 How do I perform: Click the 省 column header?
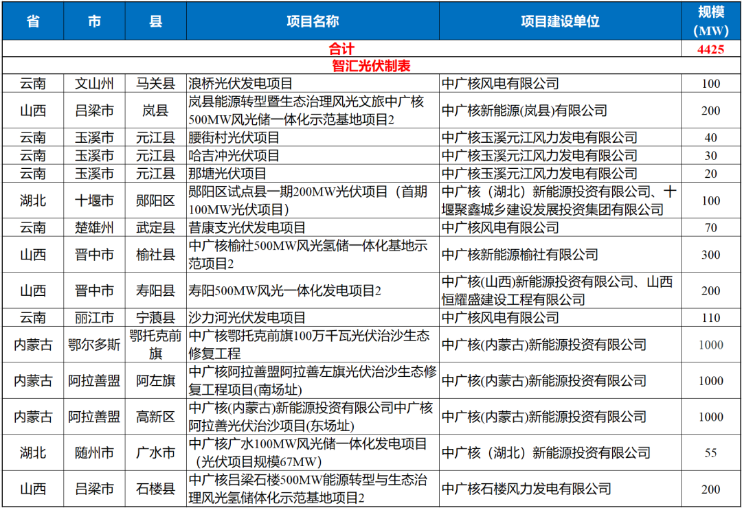click(33, 21)
